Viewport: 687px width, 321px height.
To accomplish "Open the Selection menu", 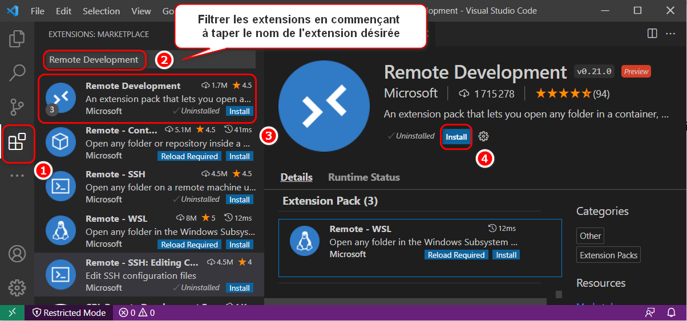I will click(101, 11).
